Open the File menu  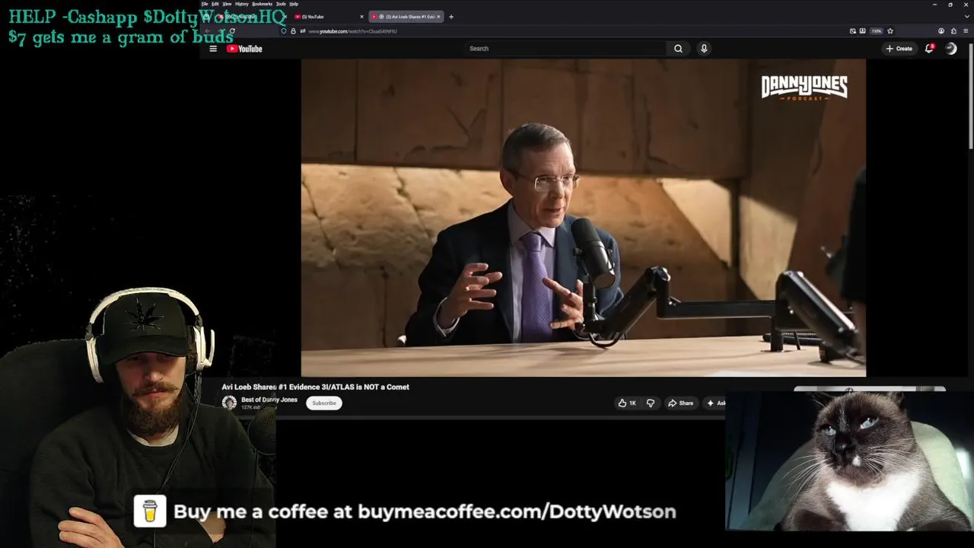point(205,4)
